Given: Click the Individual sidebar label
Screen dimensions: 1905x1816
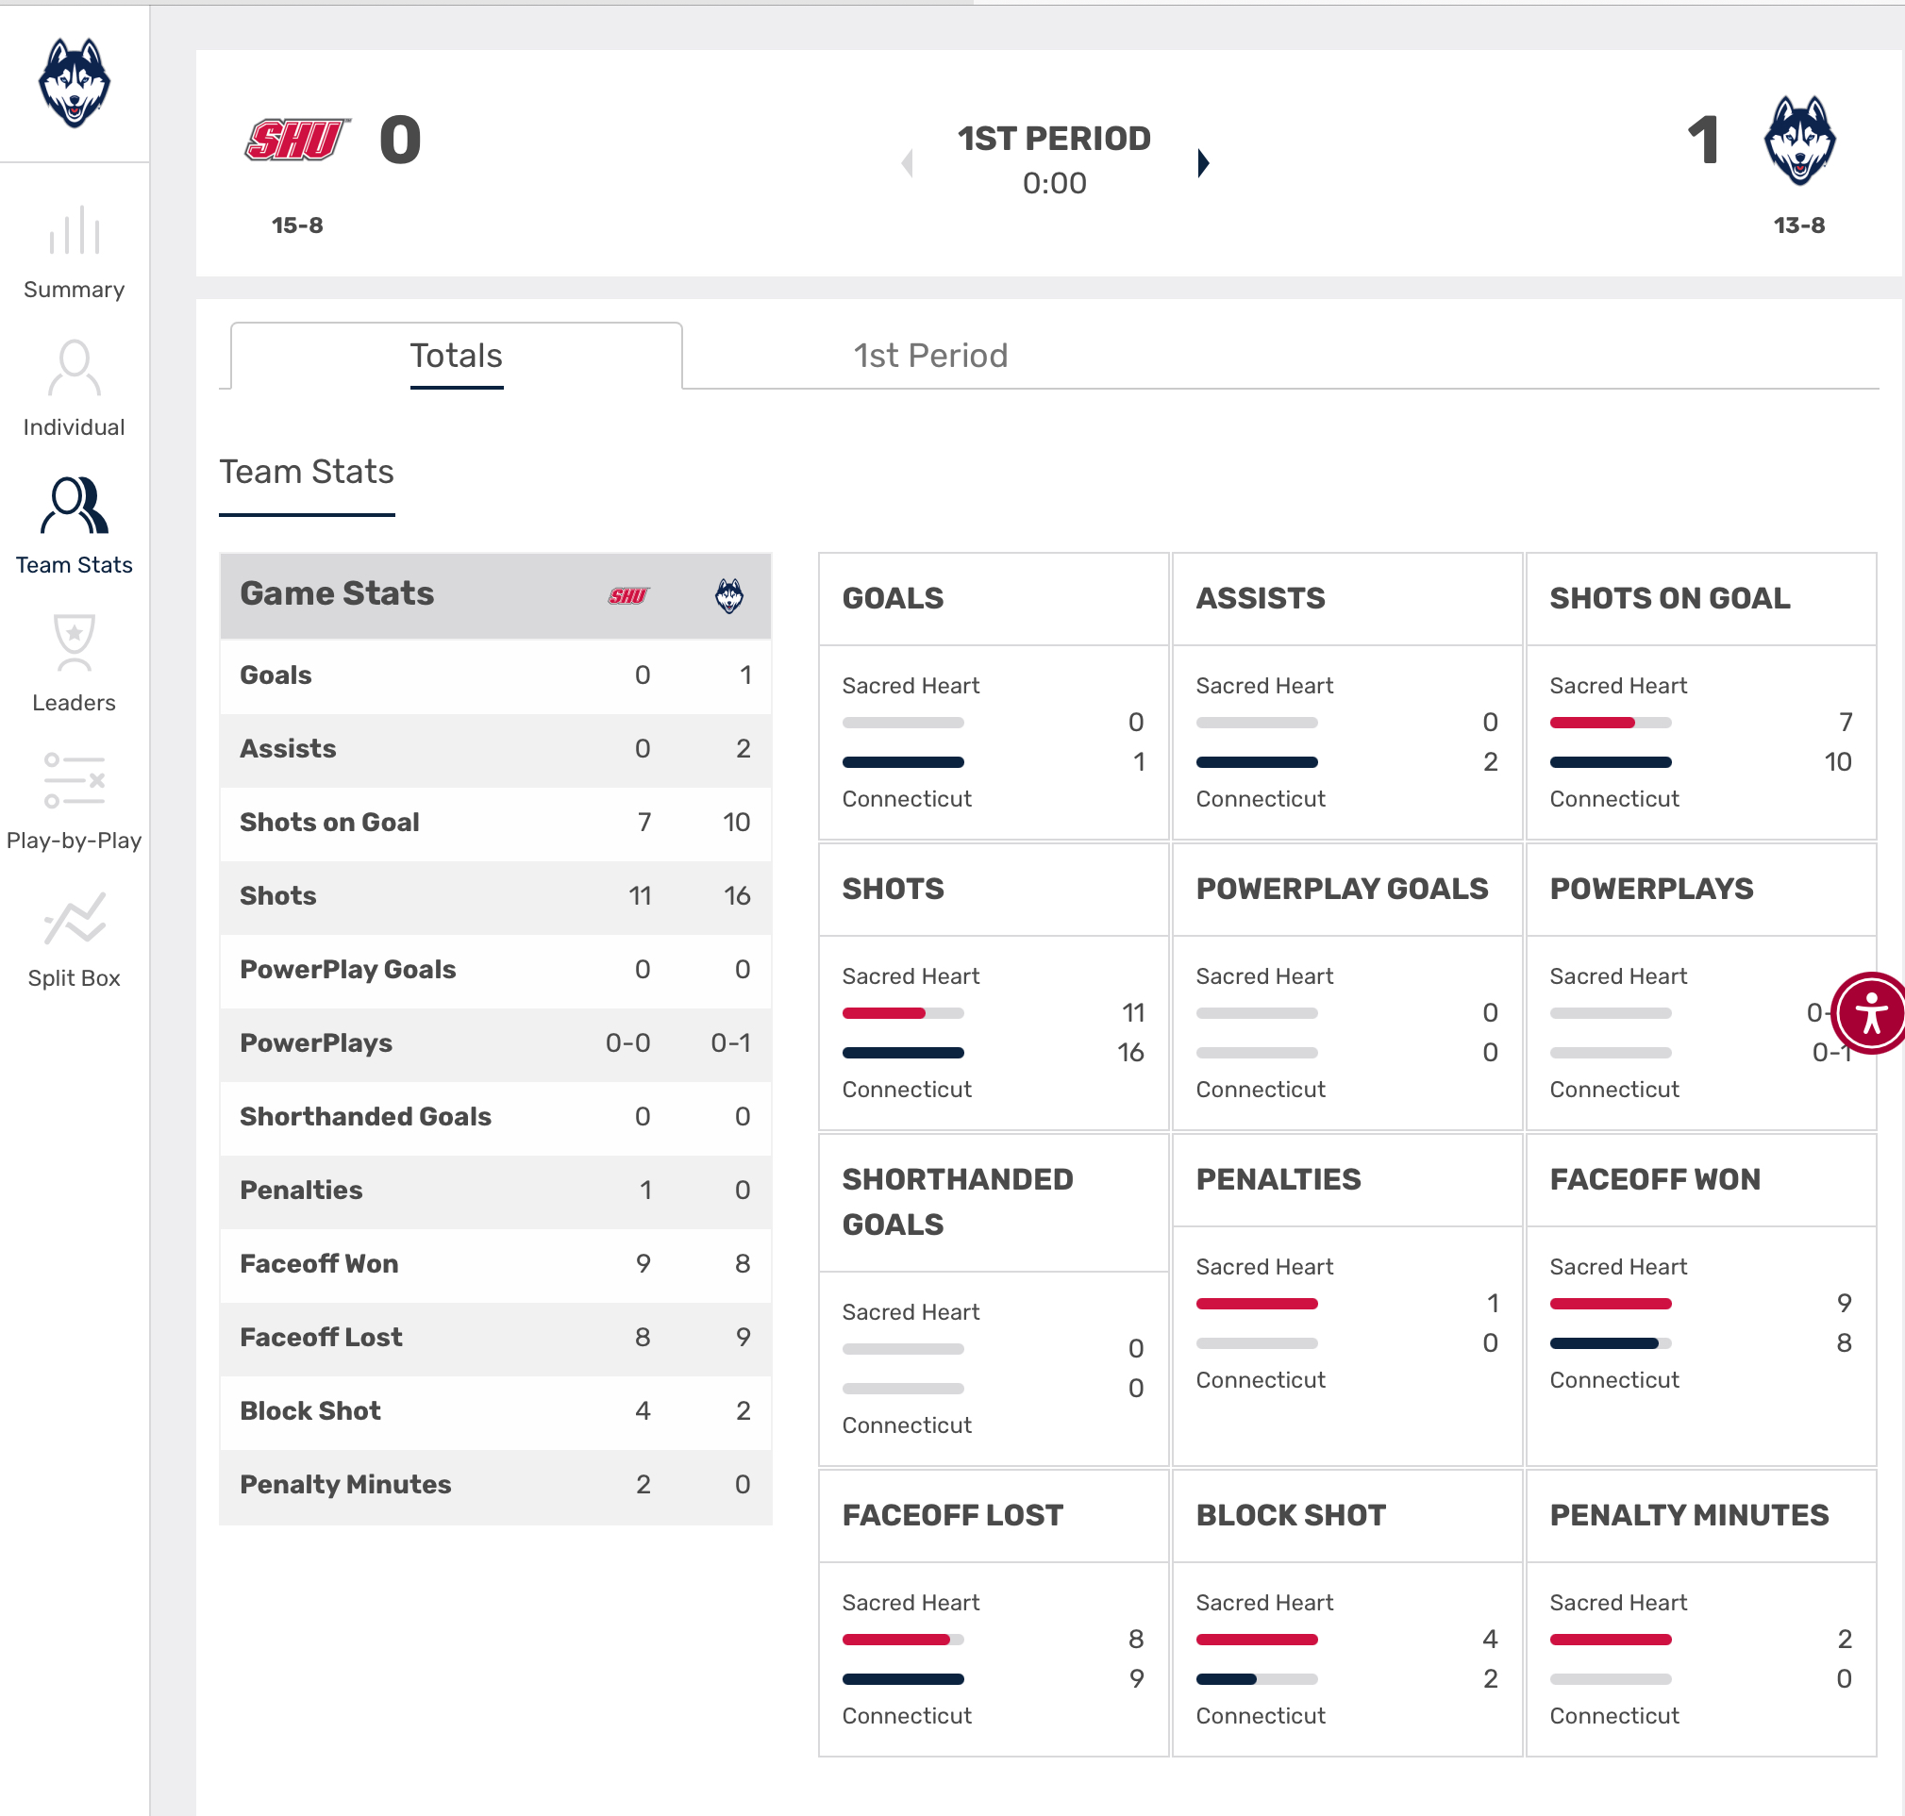Looking at the screenshot, I should pos(75,427).
